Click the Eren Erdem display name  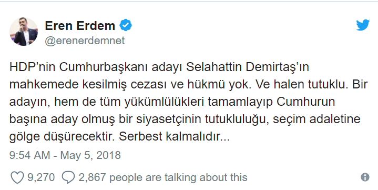pyautogui.click(x=80, y=26)
